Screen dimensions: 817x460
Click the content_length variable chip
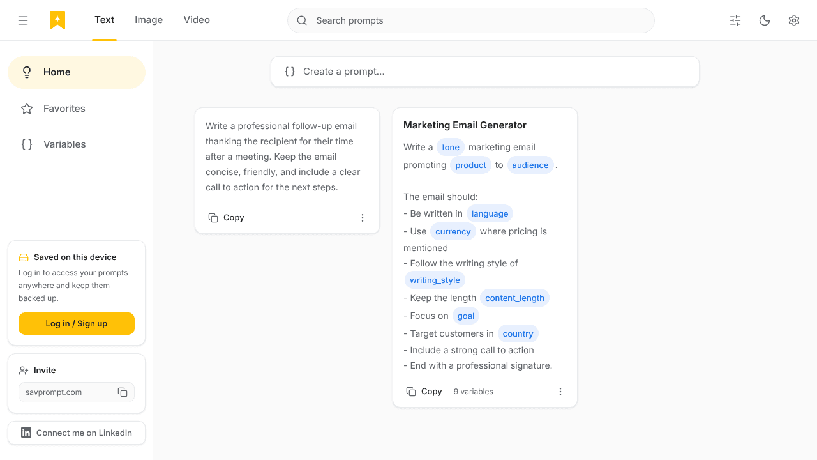[514, 298]
